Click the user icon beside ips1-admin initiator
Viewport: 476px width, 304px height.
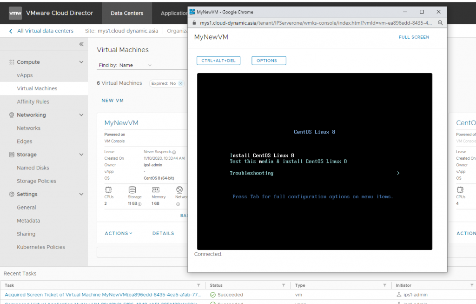point(399,295)
